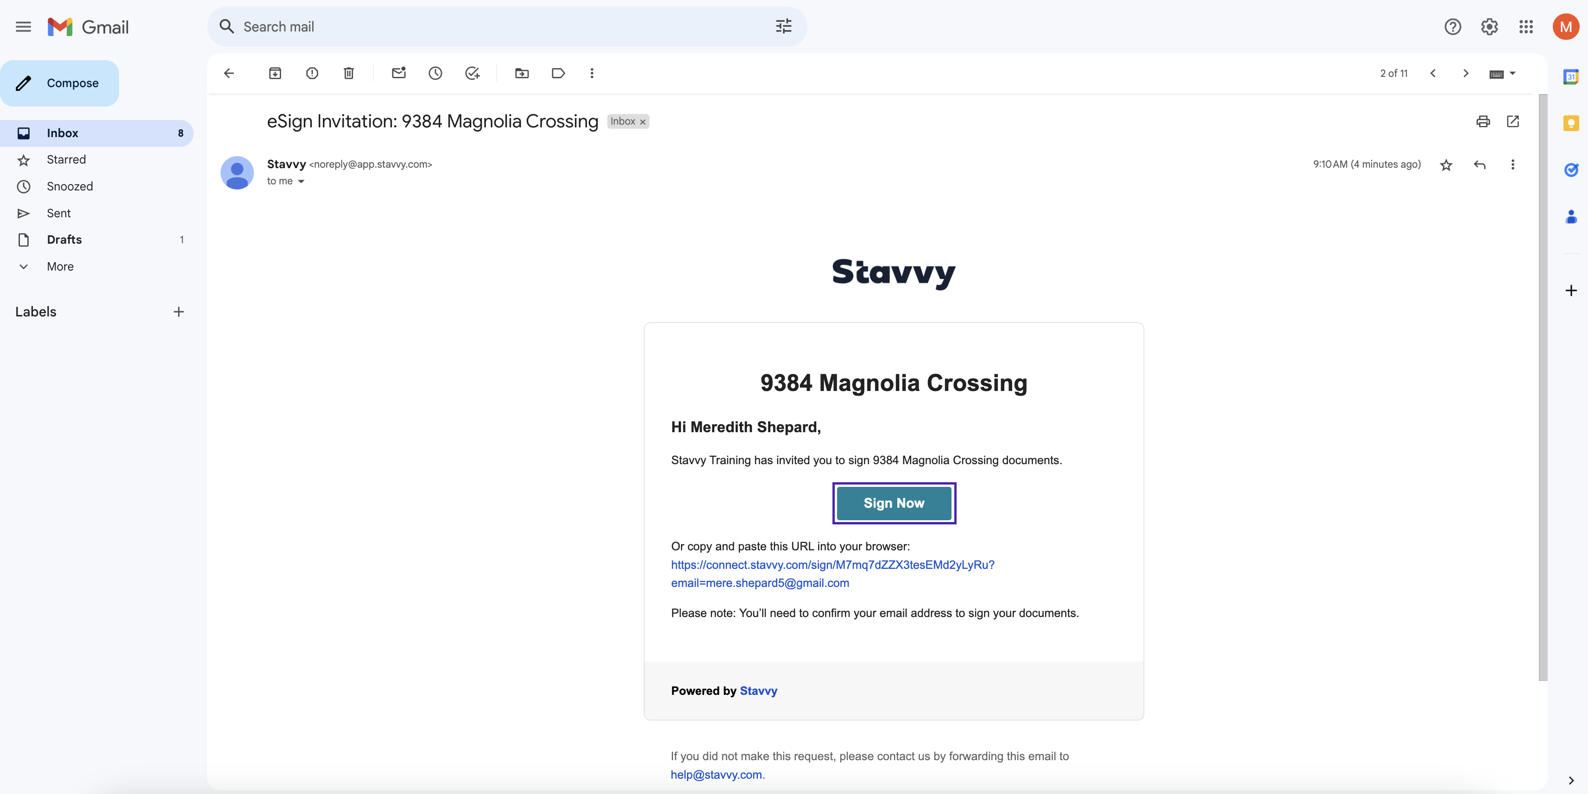Expand the More section in the sidebar
Image resolution: width=1588 pixels, height=794 pixels.
(x=60, y=266)
